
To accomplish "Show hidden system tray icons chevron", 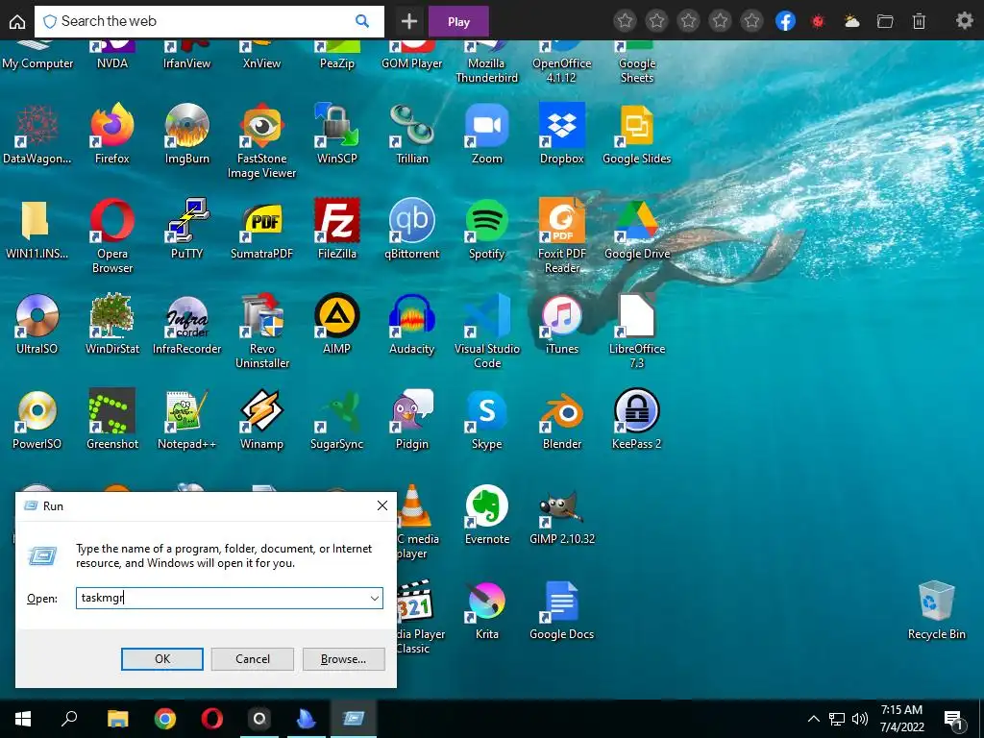I will (813, 719).
